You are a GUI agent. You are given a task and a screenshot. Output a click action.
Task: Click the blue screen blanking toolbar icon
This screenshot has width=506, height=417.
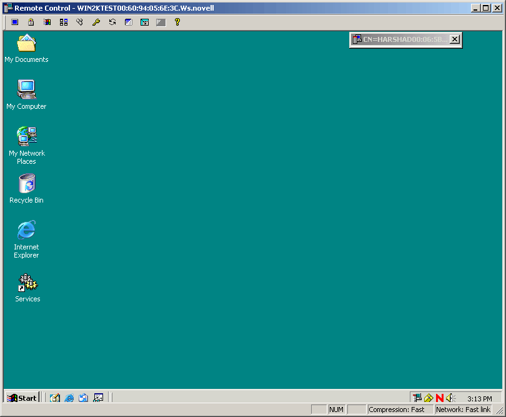14,22
